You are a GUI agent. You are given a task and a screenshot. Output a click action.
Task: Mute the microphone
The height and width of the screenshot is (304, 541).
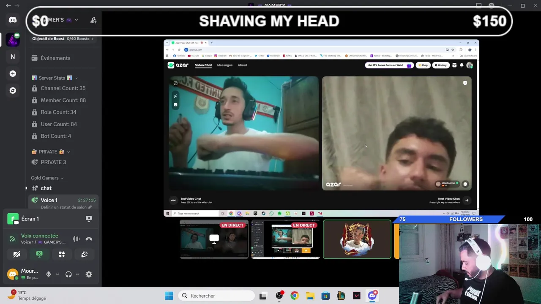pyautogui.click(x=49, y=274)
